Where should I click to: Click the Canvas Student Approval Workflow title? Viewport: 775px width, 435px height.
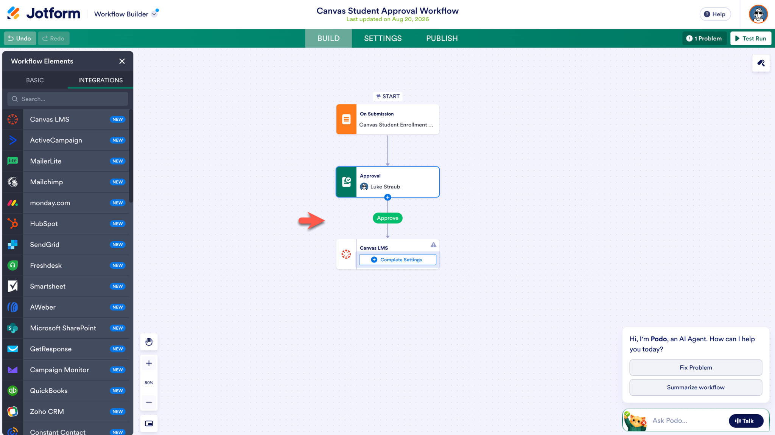pyautogui.click(x=387, y=11)
